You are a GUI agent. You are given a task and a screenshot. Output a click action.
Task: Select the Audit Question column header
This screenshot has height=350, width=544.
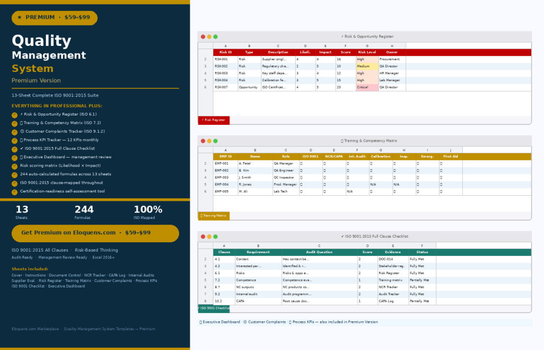tap(319, 253)
